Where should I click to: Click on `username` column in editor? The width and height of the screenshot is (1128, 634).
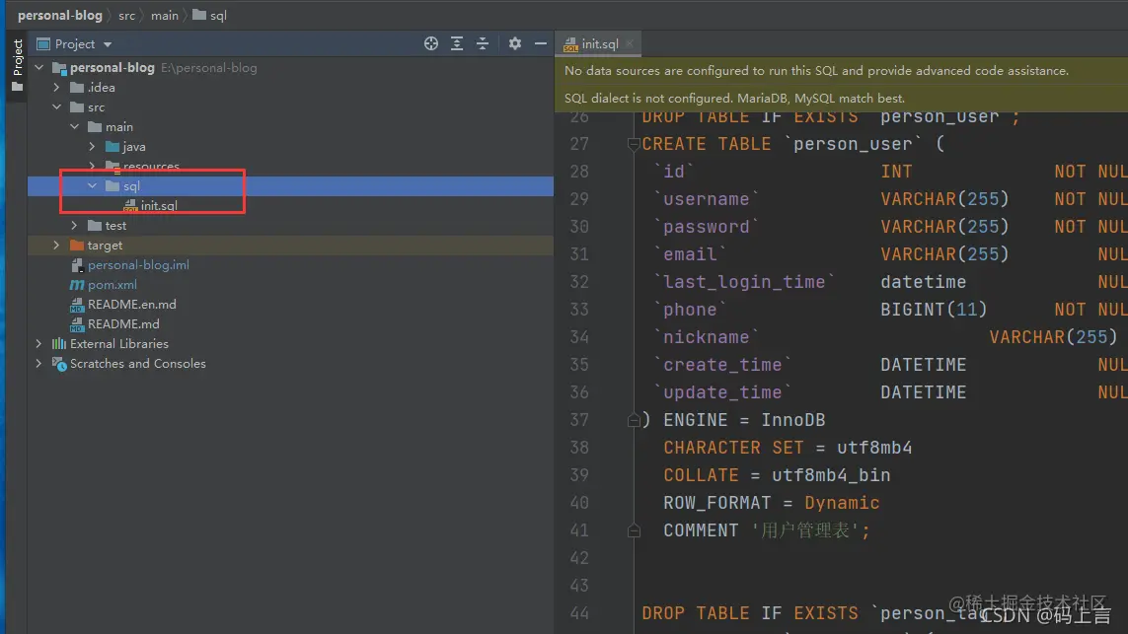click(x=707, y=199)
